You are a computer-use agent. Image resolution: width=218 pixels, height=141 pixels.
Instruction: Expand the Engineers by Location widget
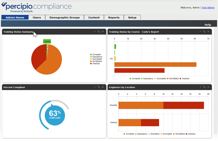pyautogui.click(x=204, y=87)
